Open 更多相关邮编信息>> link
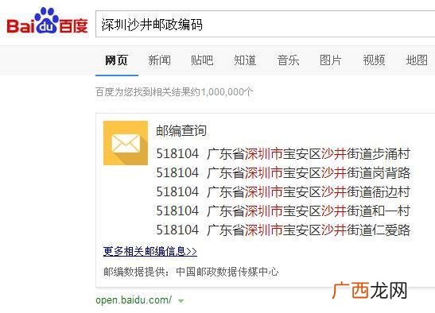 tap(150, 252)
